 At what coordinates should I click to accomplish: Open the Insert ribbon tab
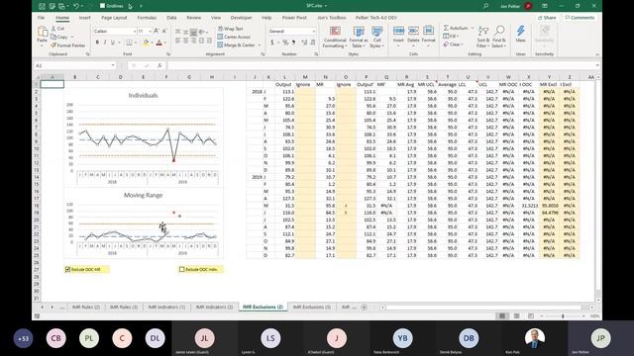(84, 18)
